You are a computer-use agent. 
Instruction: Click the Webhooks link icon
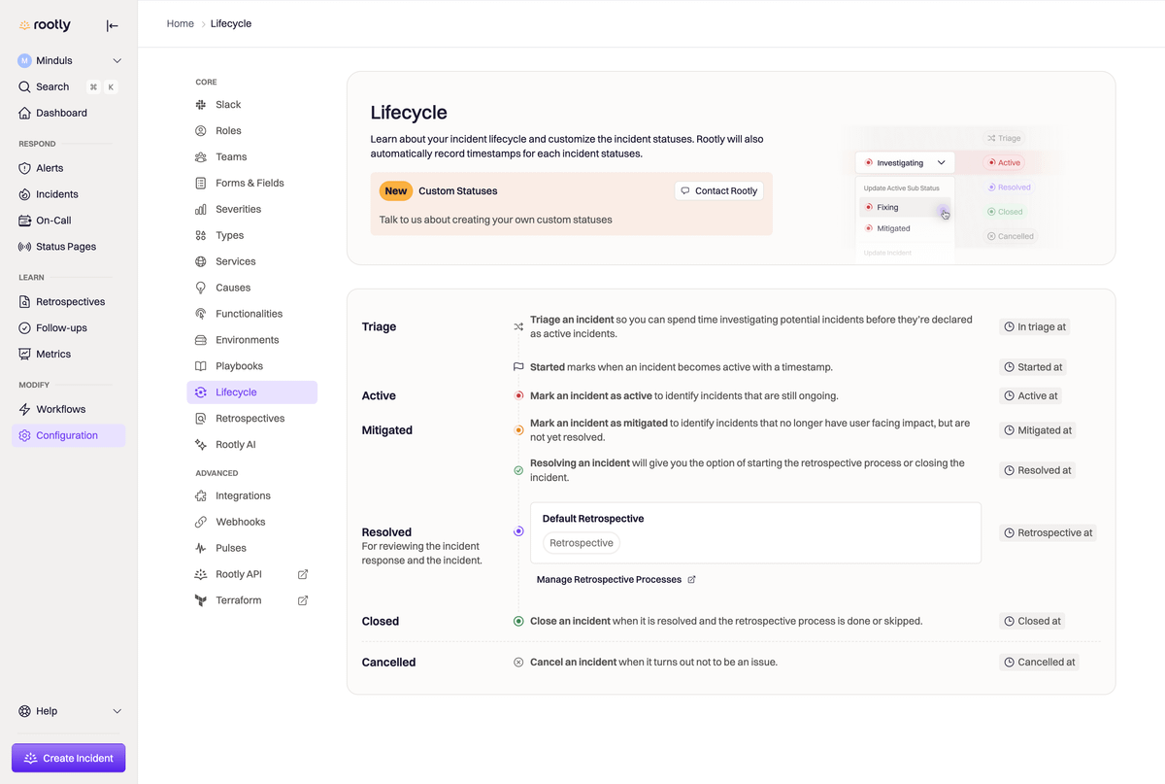click(201, 522)
